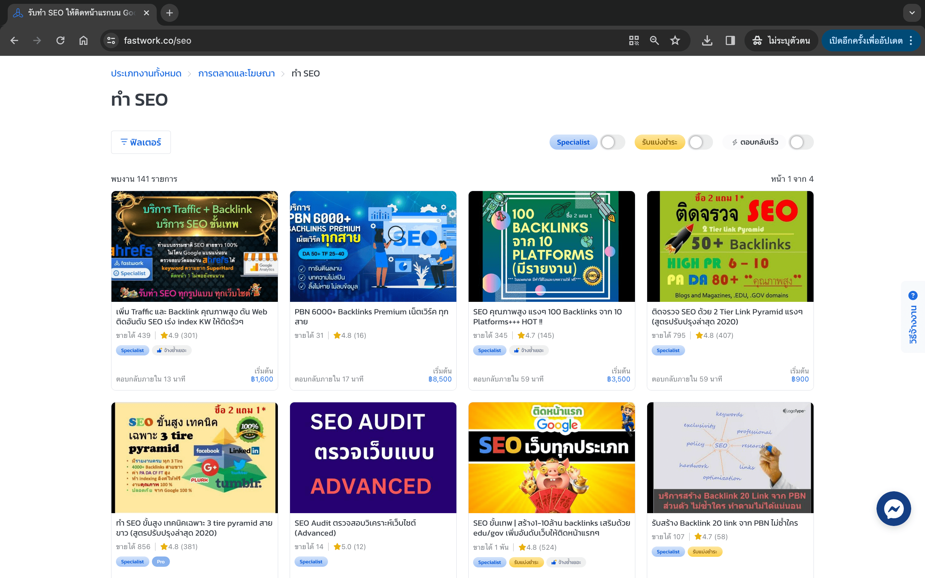Toggle the ตอบกลับเร็ว filter switch
Viewport: 925px width, 578px height.
pyautogui.click(x=801, y=142)
